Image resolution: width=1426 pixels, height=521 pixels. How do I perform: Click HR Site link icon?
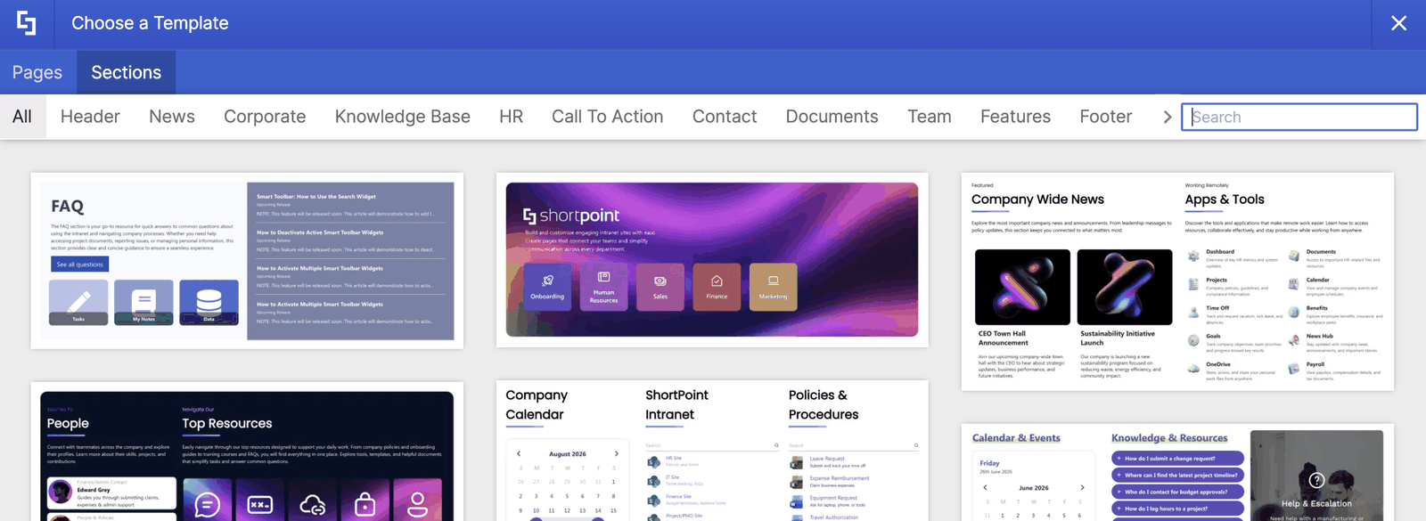(x=653, y=461)
